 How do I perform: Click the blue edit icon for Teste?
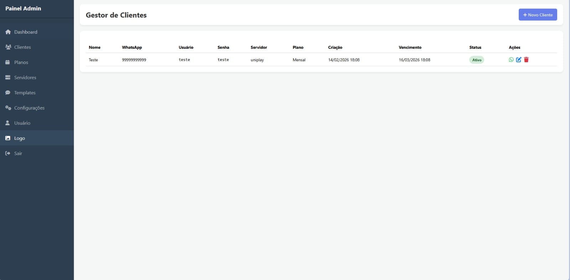519,60
